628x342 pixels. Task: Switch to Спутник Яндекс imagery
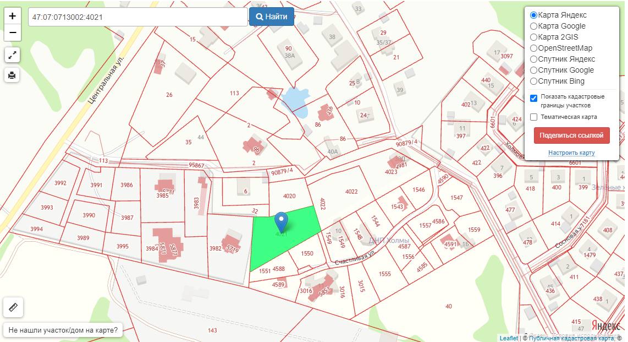click(x=533, y=59)
